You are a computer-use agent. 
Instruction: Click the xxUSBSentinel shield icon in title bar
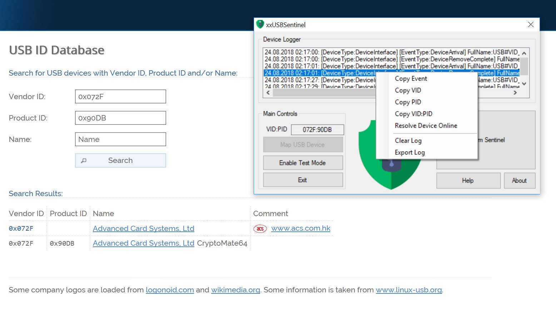click(x=260, y=25)
